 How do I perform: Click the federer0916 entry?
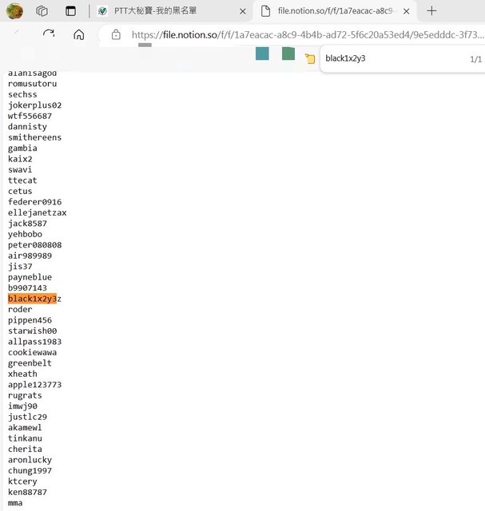(34, 202)
